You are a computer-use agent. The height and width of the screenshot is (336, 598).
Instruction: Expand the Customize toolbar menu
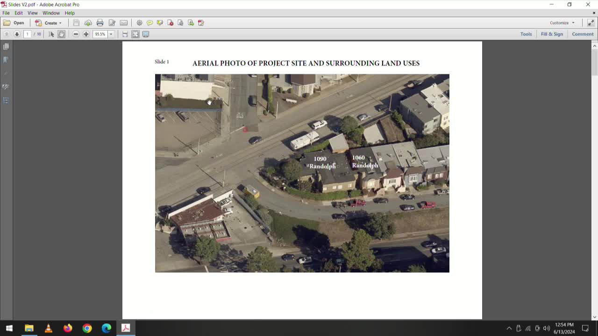point(562,23)
